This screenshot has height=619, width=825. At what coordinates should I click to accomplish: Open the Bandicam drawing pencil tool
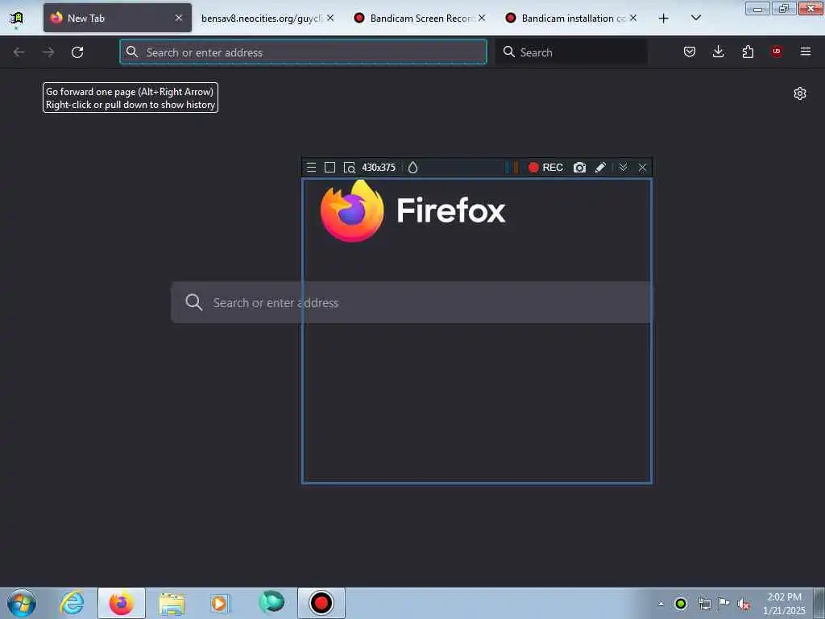[600, 168]
